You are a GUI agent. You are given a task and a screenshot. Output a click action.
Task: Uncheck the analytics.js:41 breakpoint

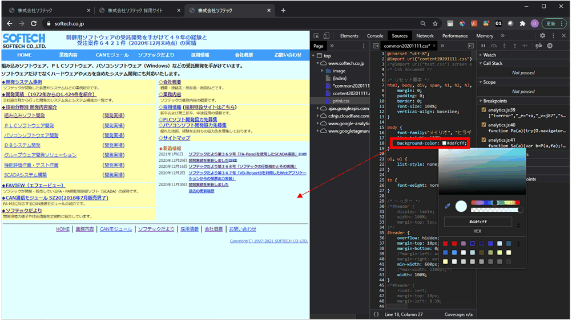(x=484, y=140)
